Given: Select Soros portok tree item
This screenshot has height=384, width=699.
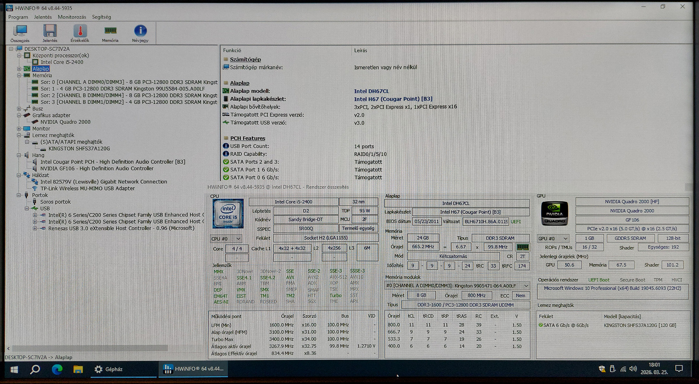Looking at the screenshot, I should coord(55,202).
